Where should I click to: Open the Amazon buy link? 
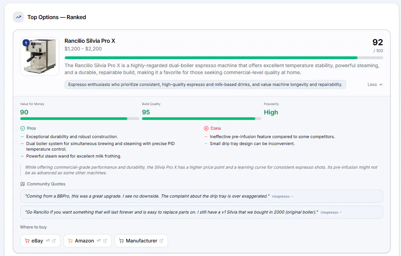tap(87, 241)
